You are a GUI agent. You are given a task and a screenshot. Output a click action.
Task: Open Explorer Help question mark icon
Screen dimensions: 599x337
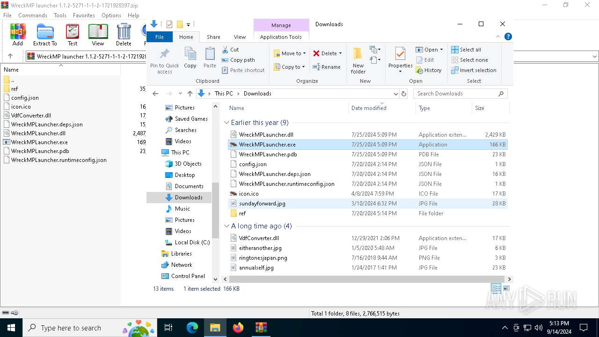click(508, 37)
